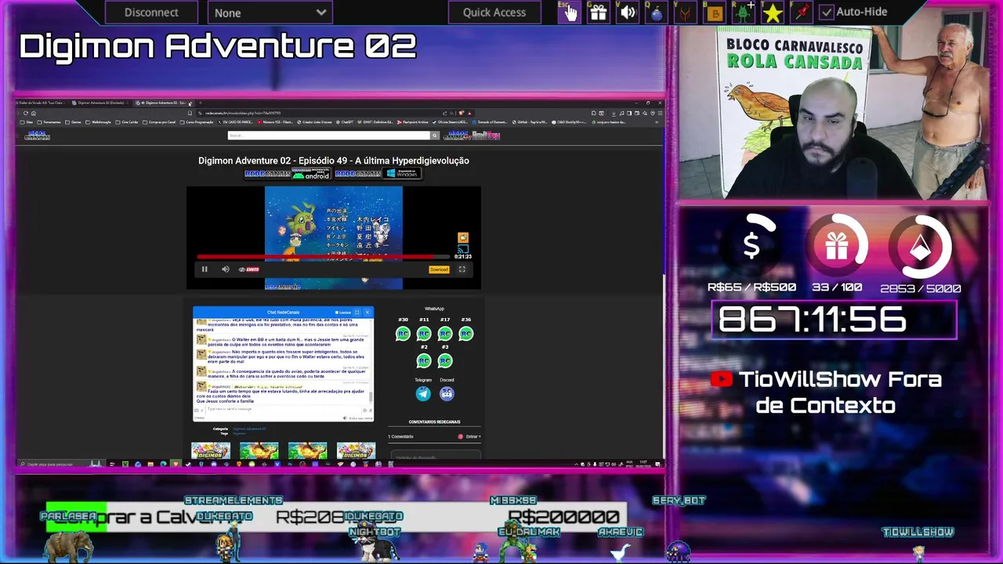The width and height of the screenshot is (1003, 564).
Task: Open the Ferramentas bookmarks folder
Action: (49, 122)
